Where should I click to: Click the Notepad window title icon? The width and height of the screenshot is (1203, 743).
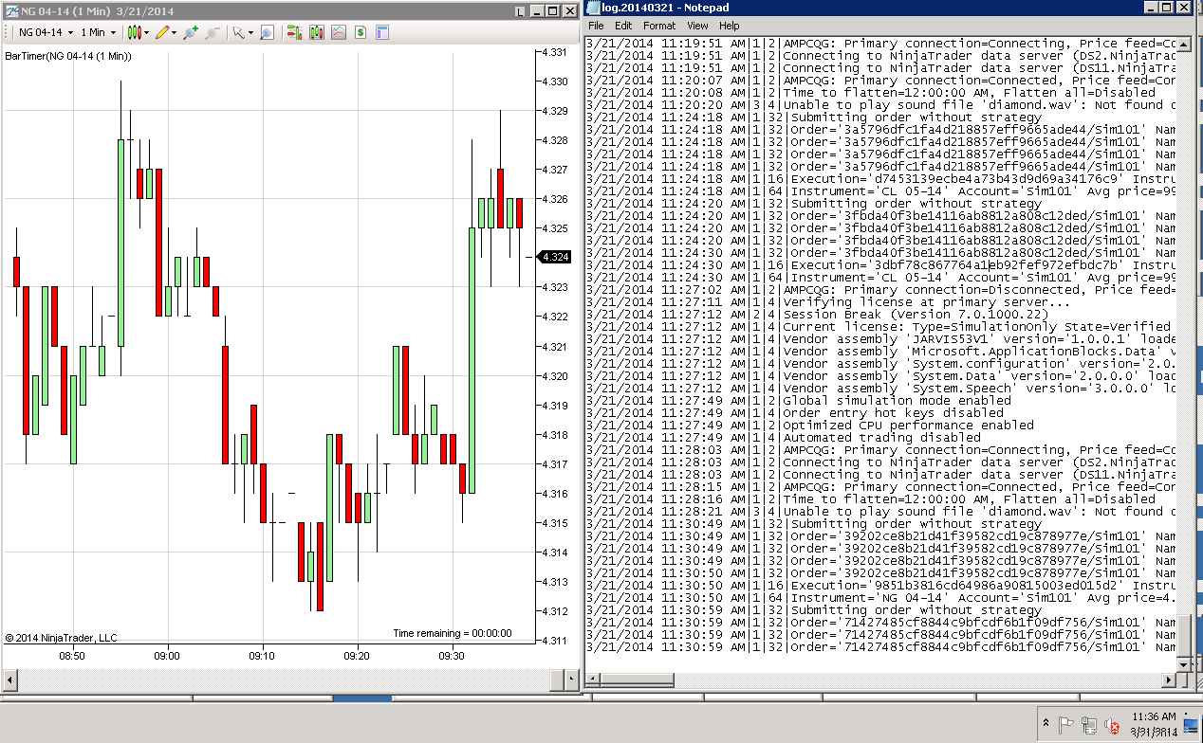coord(592,9)
